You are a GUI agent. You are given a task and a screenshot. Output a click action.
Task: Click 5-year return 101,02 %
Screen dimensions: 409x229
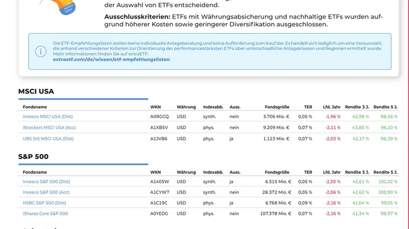coord(388,182)
